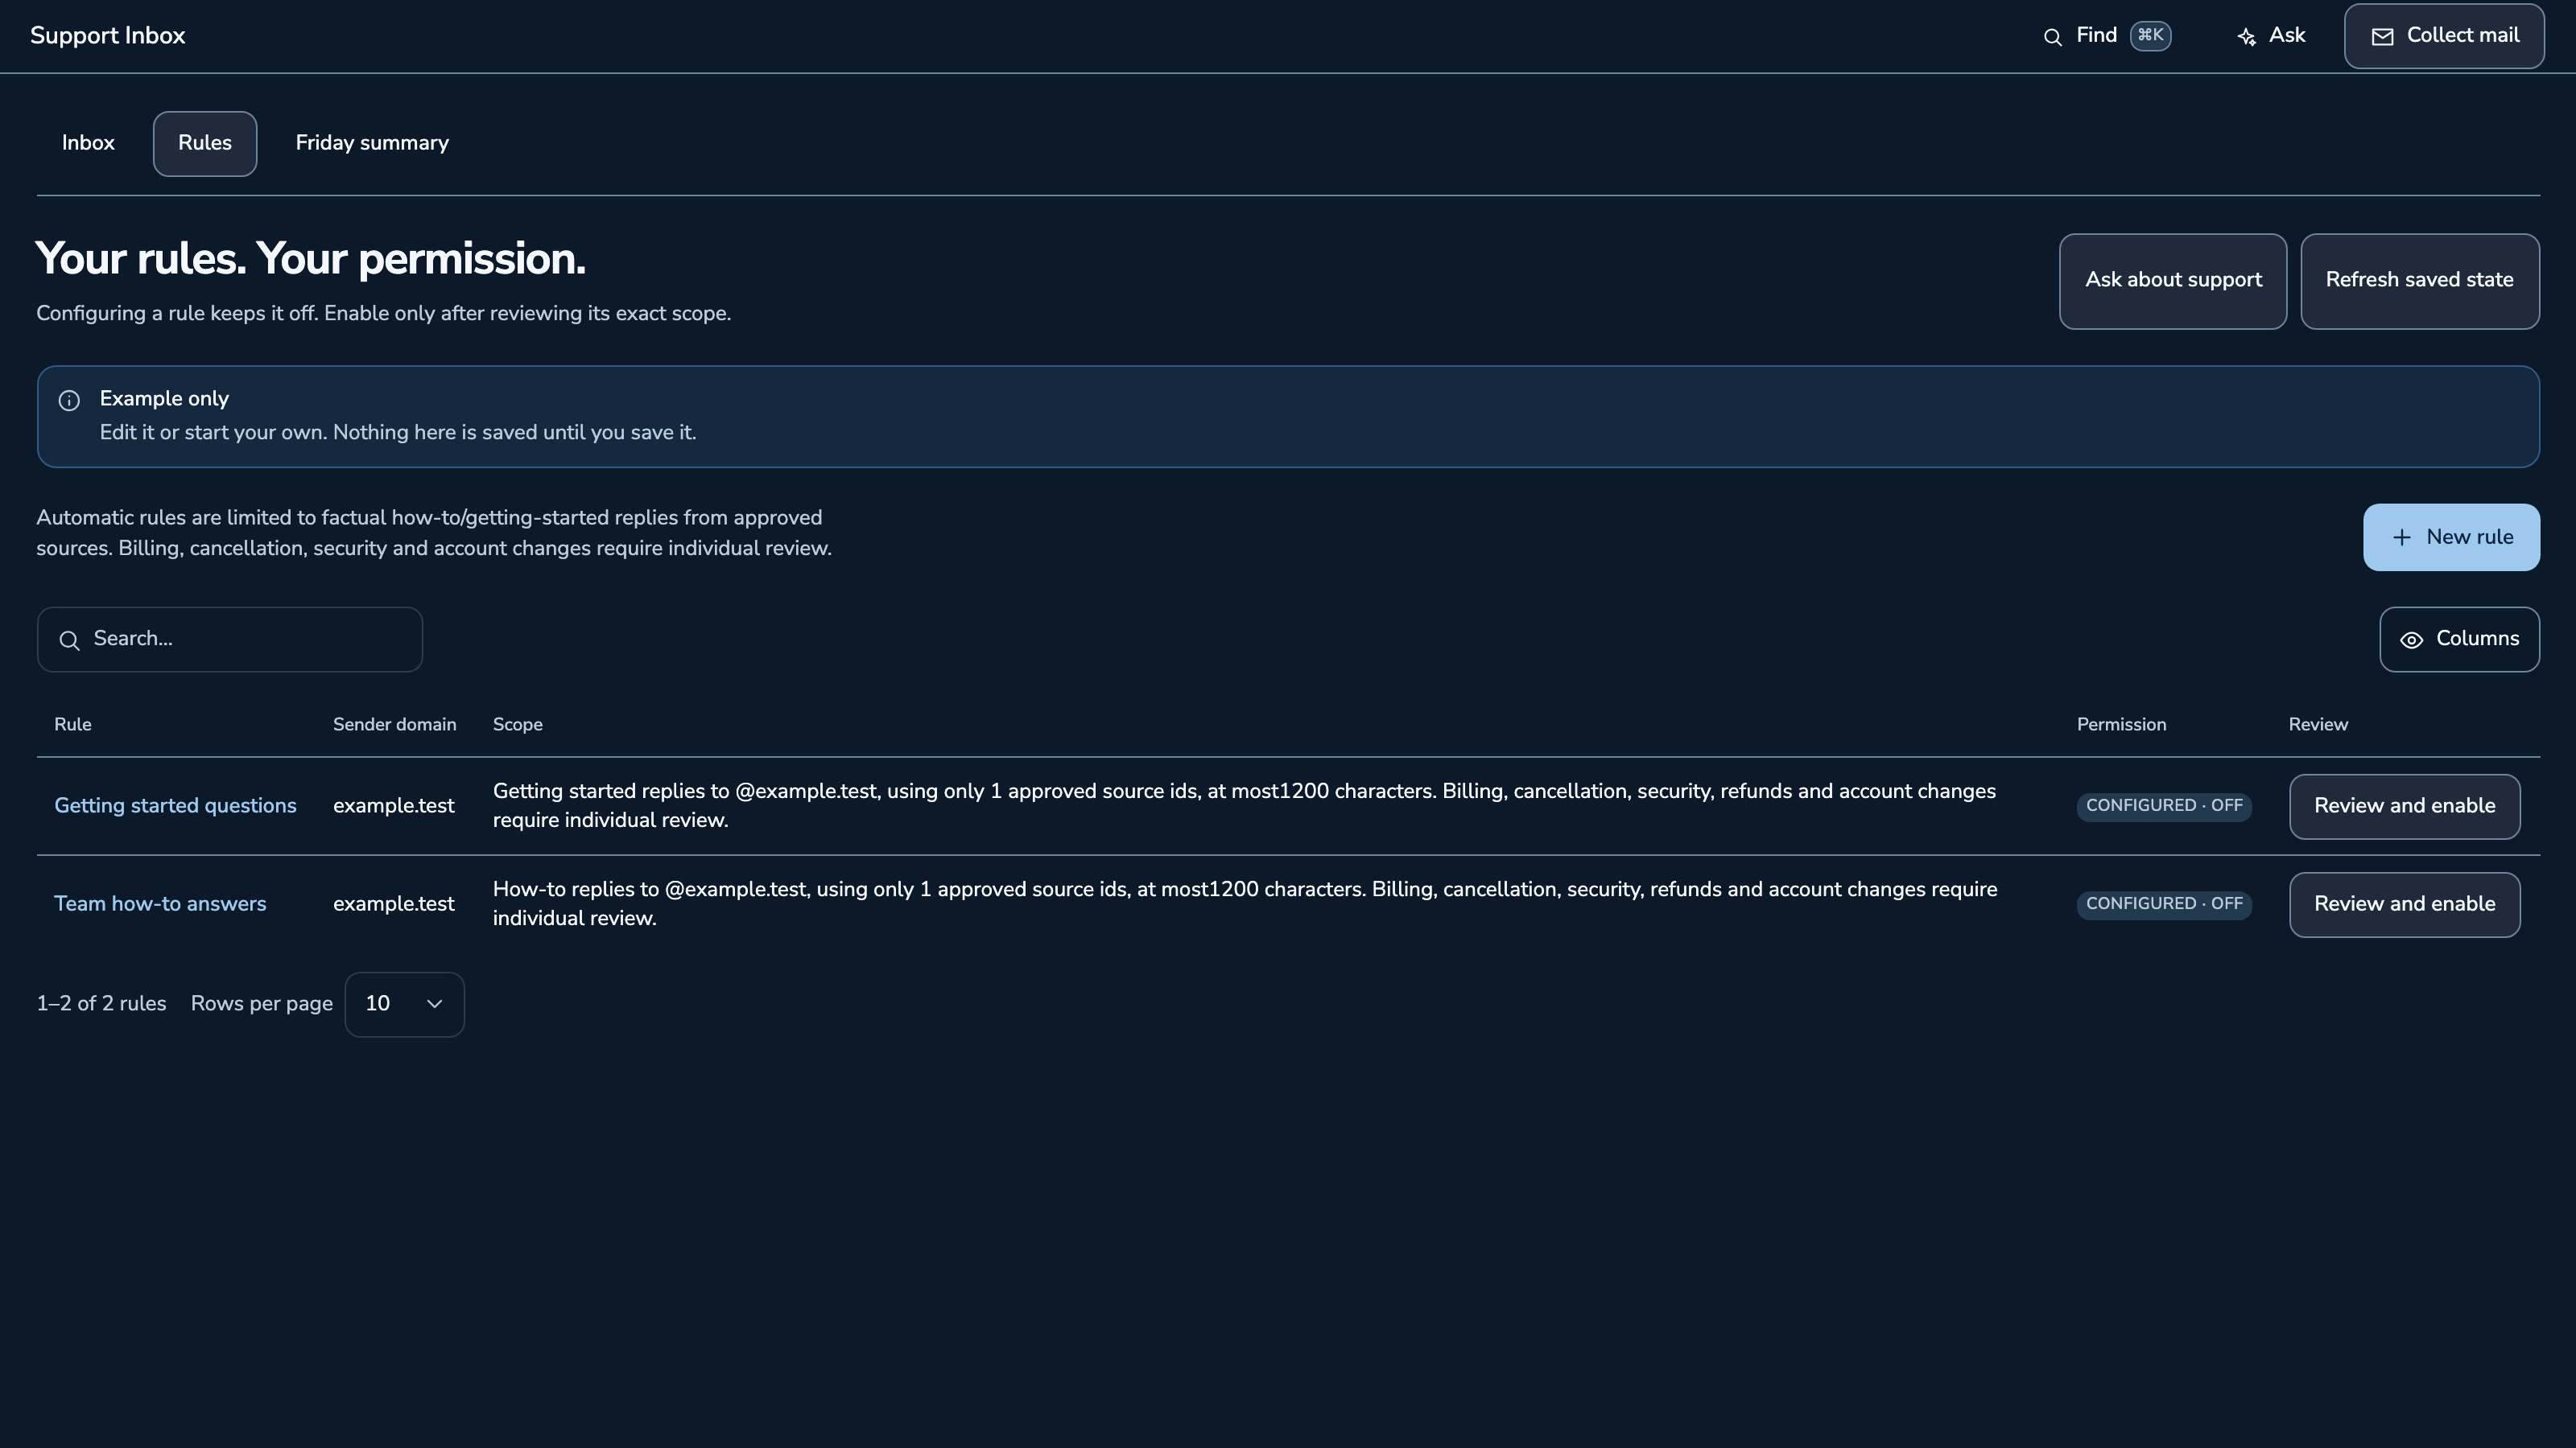Select the Rules tab
2576x1448 pixels.
[205, 143]
